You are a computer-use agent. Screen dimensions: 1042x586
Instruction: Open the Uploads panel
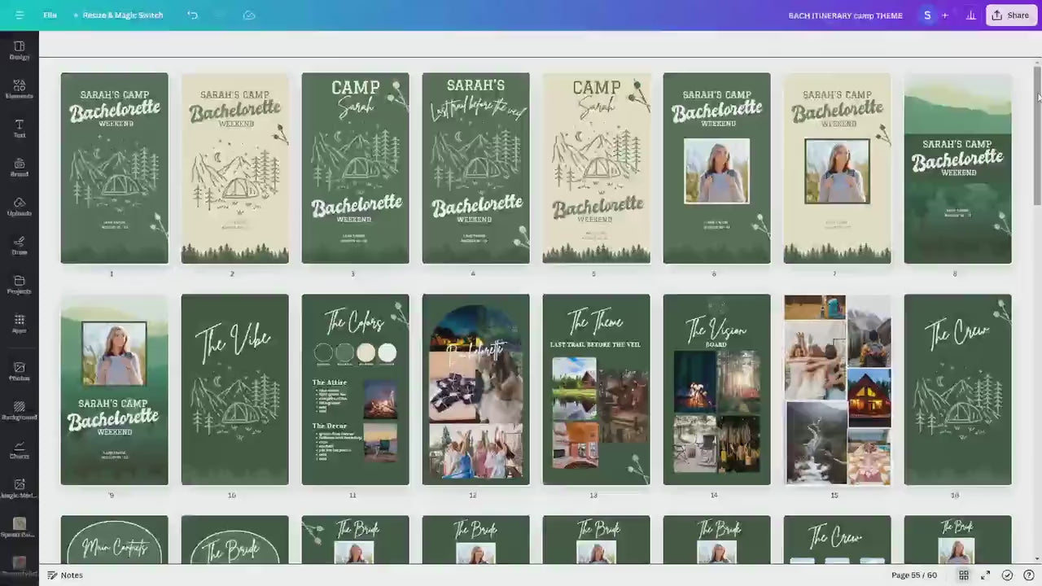pyautogui.click(x=20, y=206)
